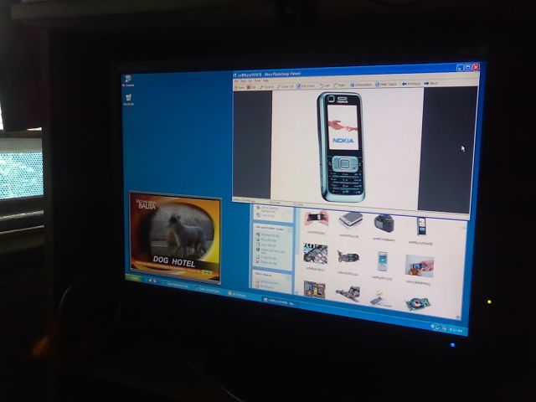
Task: Select the hand holding phone thumbnail
Action: tap(420, 266)
